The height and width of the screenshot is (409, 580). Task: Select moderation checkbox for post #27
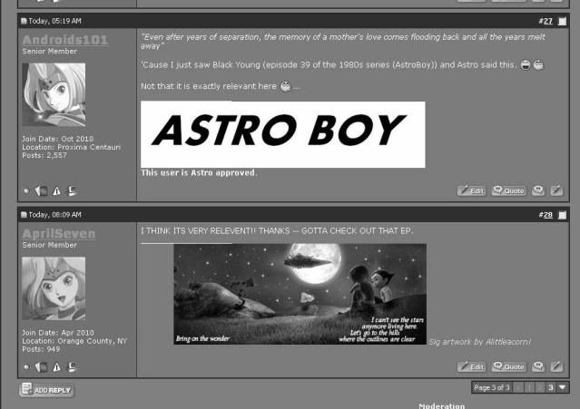pos(562,21)
